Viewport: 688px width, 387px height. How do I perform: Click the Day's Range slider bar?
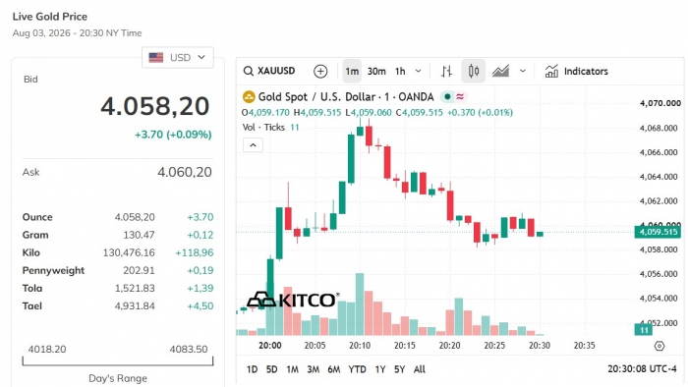click(x=118, y=361)
